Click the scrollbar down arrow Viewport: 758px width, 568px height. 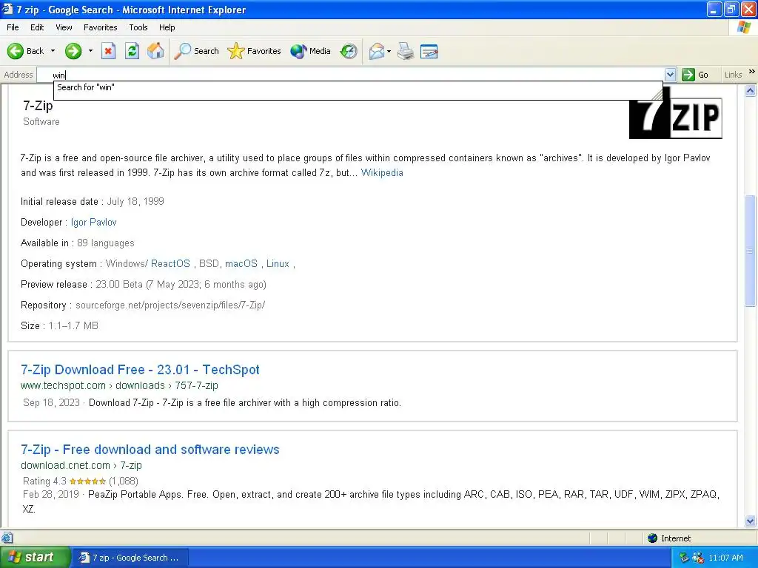751,521
